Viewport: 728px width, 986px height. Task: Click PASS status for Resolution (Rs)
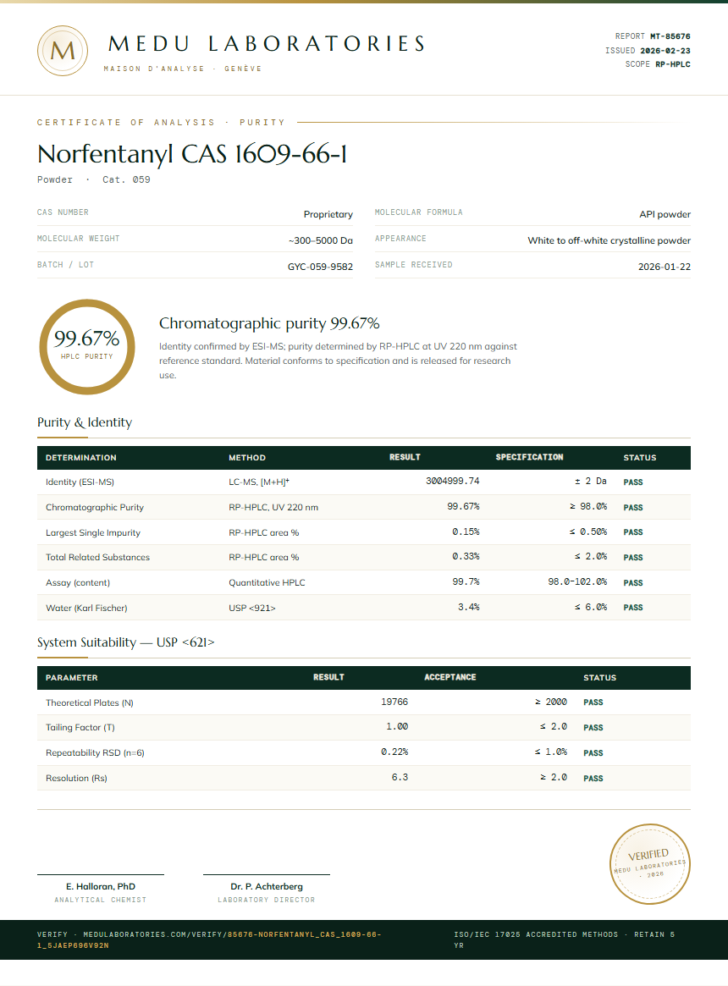[593, 778]
